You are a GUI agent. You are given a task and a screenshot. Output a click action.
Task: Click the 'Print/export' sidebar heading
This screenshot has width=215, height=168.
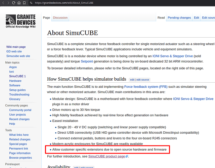[x=12, y=164]
